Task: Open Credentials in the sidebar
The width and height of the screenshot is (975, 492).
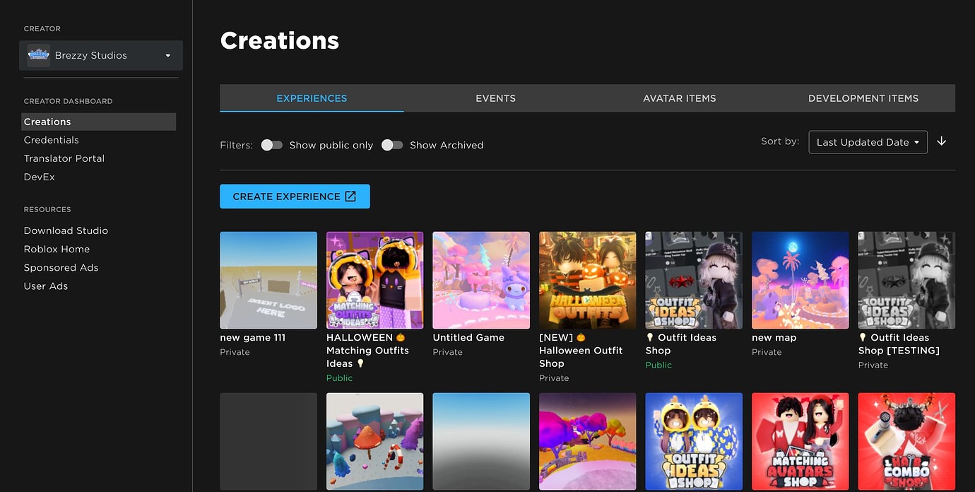Action: click(x=52, y=139)
